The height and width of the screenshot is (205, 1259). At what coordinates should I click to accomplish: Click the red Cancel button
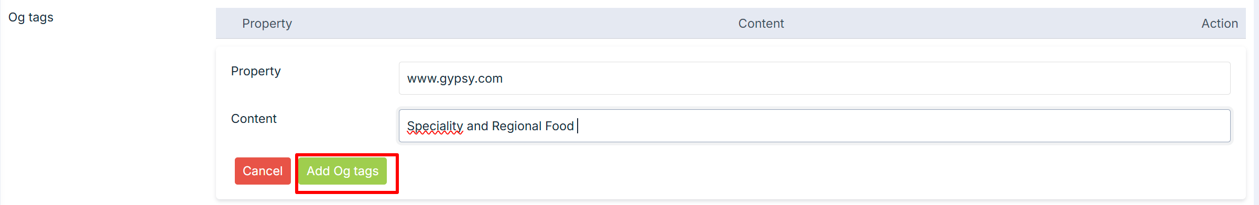pyautogui.click(x=263, y=171)
